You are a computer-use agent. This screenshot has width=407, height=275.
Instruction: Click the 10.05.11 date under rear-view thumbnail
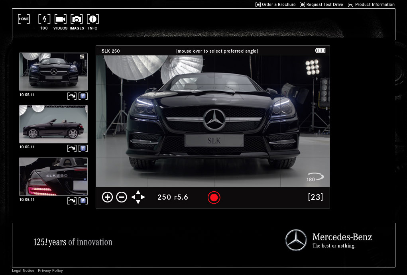(x=27, y=200)
